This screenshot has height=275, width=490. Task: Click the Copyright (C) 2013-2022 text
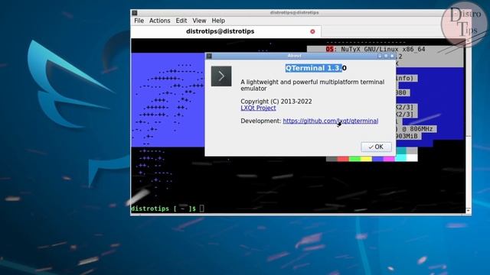(276, 102)
